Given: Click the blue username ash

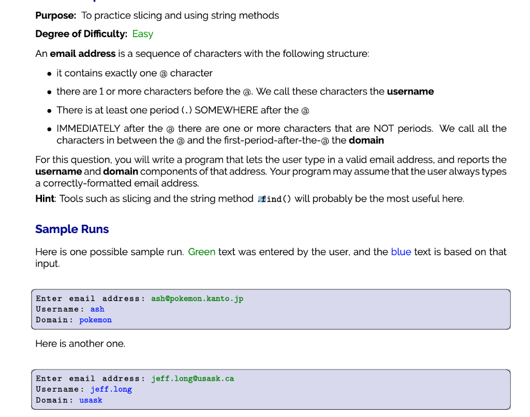Looking at the screenshot, I should (x=97, y=309).
